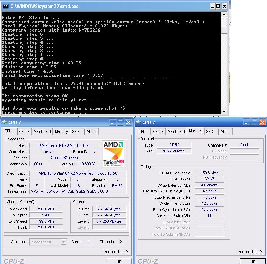
Task: Click the Command Rate value 1T
Action: pos(209,215)
